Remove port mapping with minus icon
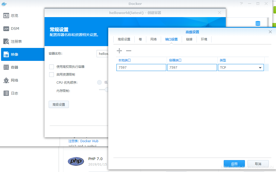The image size is (276, 172). [x=128, y=51]
